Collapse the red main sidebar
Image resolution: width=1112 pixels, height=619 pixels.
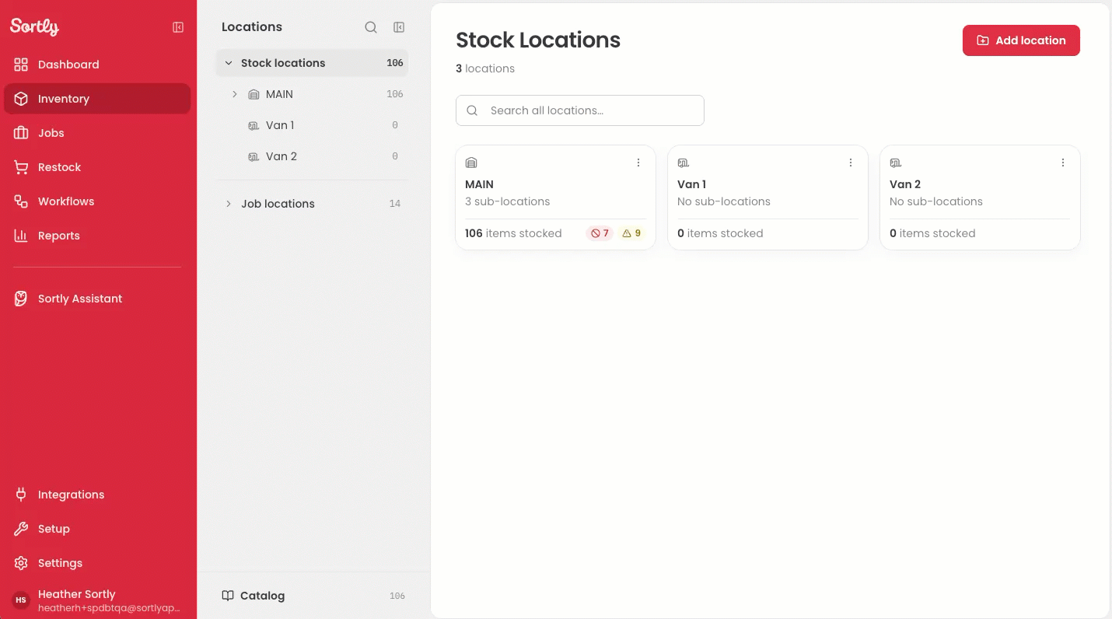click(x=178, y=27)
